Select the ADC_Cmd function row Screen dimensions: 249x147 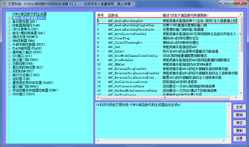point(167,47)
